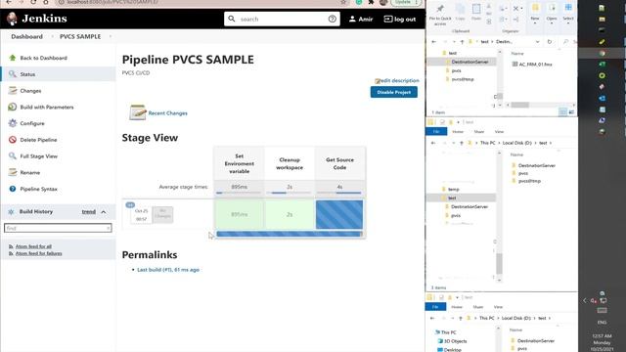Click the Chrome icon on the taskbar

point(603,53)
